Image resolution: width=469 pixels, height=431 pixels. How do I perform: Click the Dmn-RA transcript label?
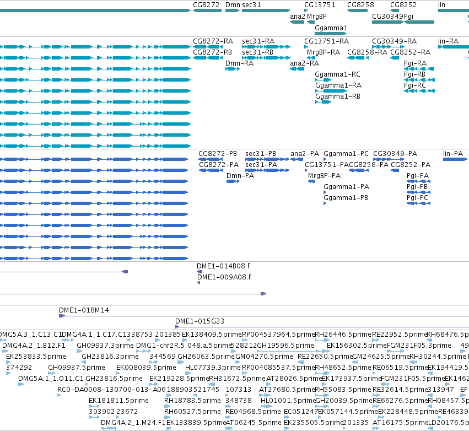coord(239,63)
